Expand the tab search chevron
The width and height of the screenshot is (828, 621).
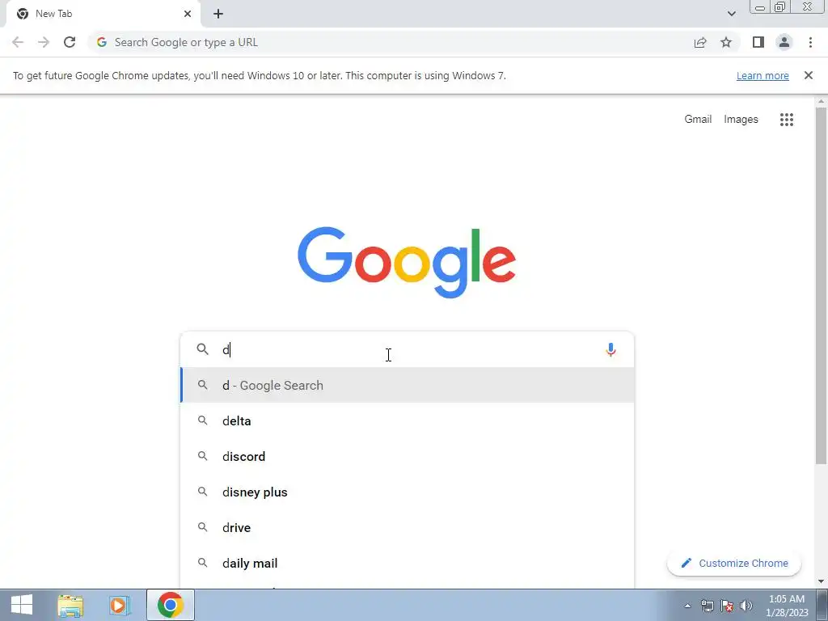[731, 14]
